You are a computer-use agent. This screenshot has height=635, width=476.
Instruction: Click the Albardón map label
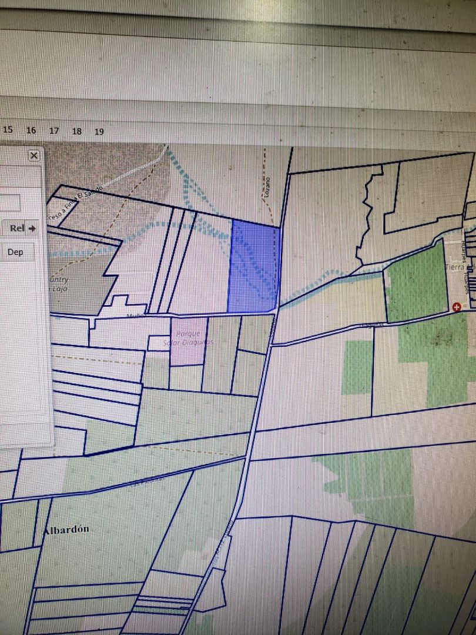click(66, 529)
